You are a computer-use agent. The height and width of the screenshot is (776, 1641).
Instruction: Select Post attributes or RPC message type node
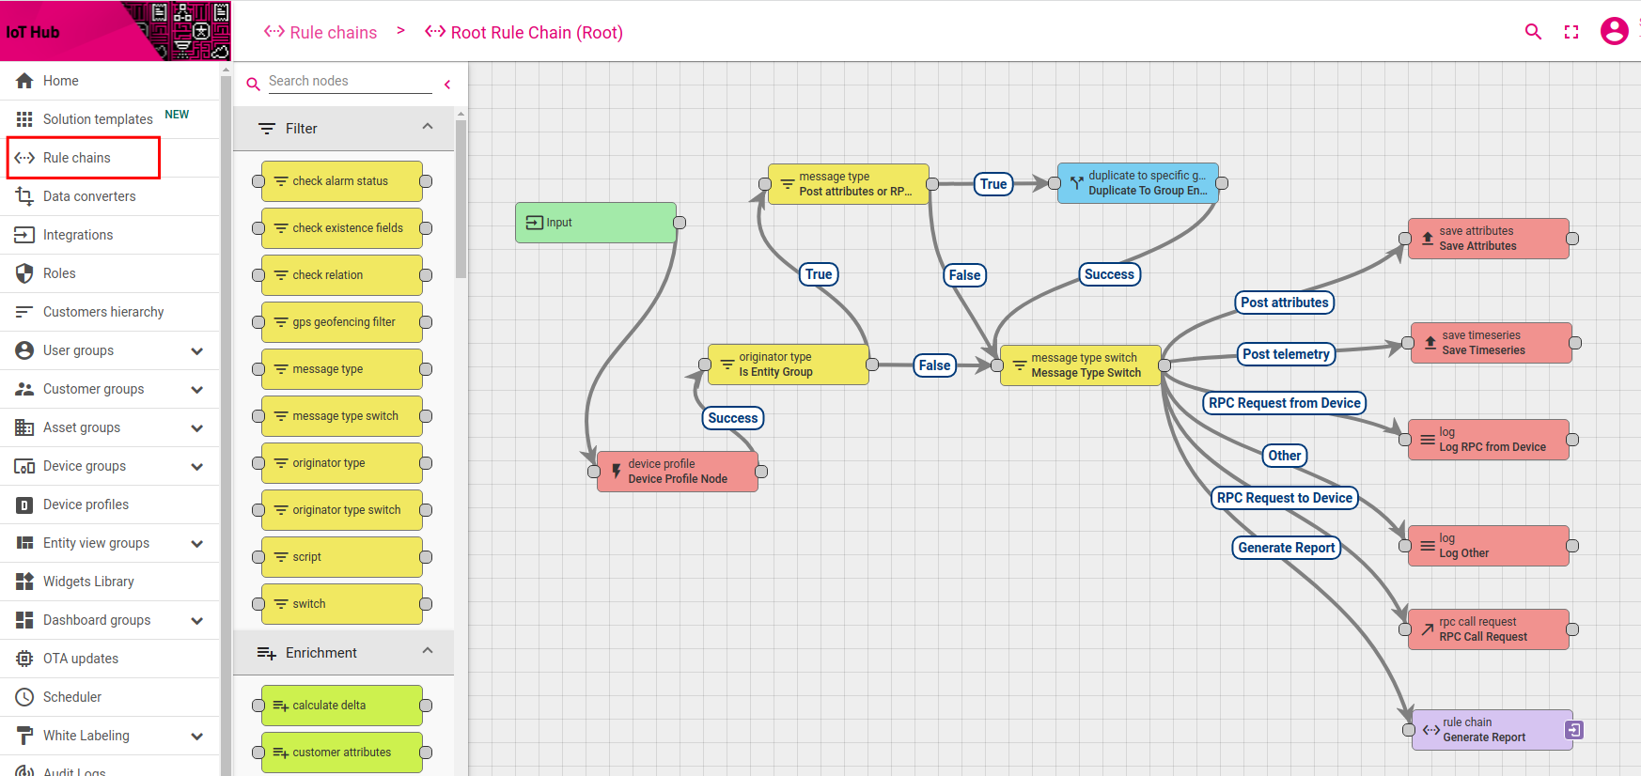[849, 184]
